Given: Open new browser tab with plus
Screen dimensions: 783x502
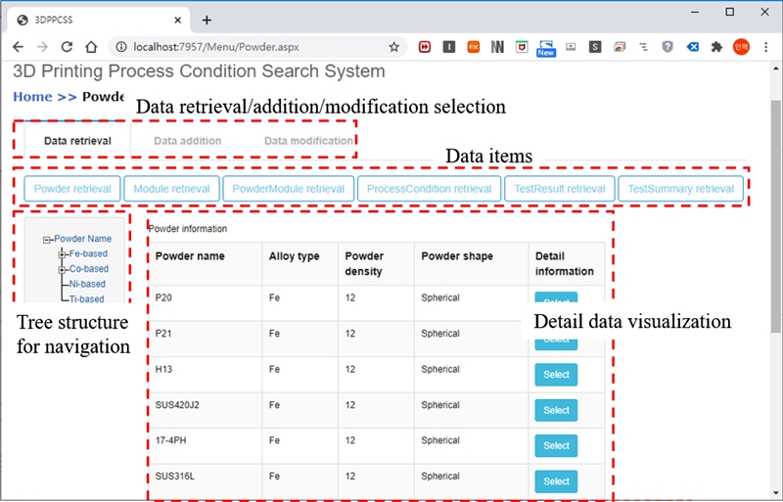Looking at the screenshot, I should (207, 20).
